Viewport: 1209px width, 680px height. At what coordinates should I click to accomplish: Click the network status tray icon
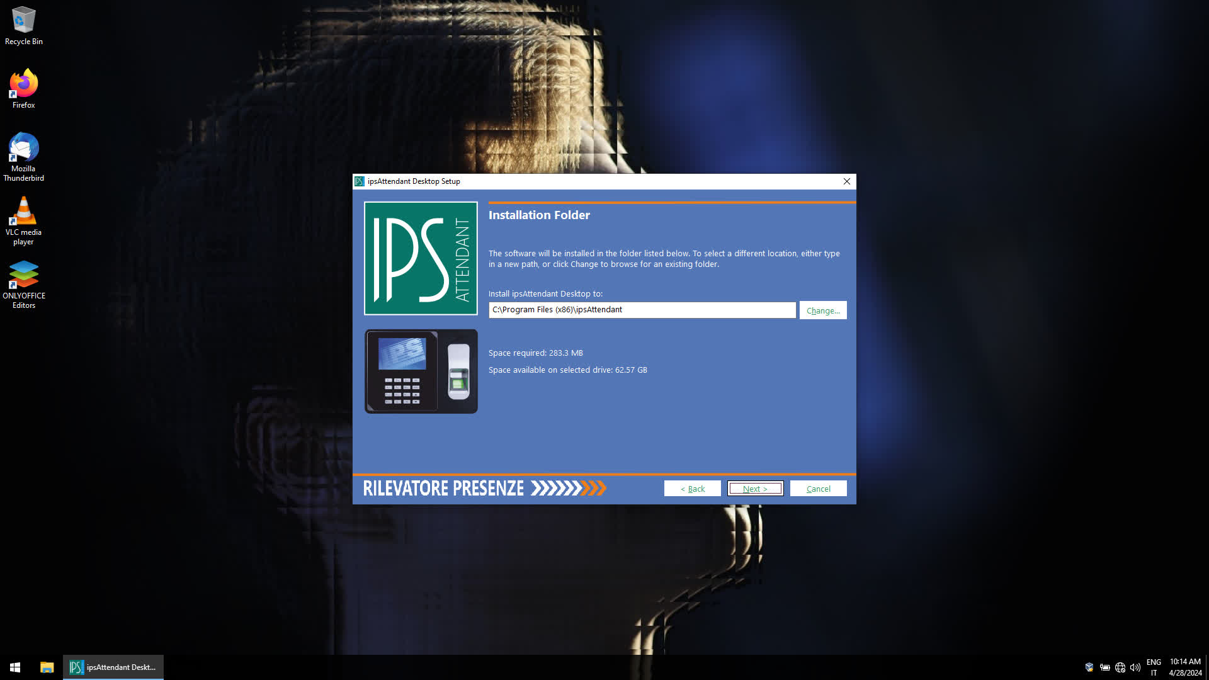tap(1120, 667)
